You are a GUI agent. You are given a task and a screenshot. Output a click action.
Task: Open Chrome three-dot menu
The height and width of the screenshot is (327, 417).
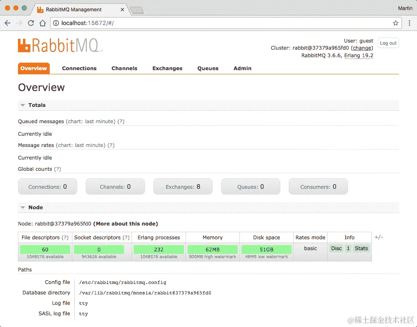pyautogui.click(x=409, y=23)
